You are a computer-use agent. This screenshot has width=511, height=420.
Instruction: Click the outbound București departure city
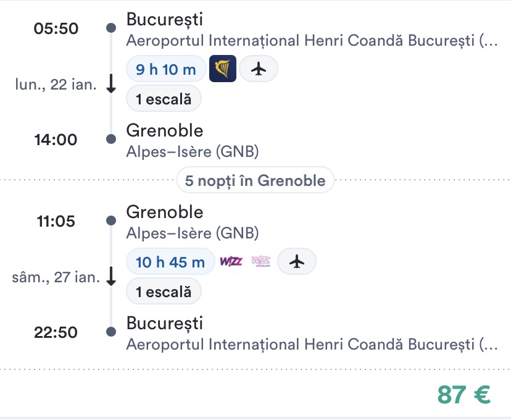(164, 19)
